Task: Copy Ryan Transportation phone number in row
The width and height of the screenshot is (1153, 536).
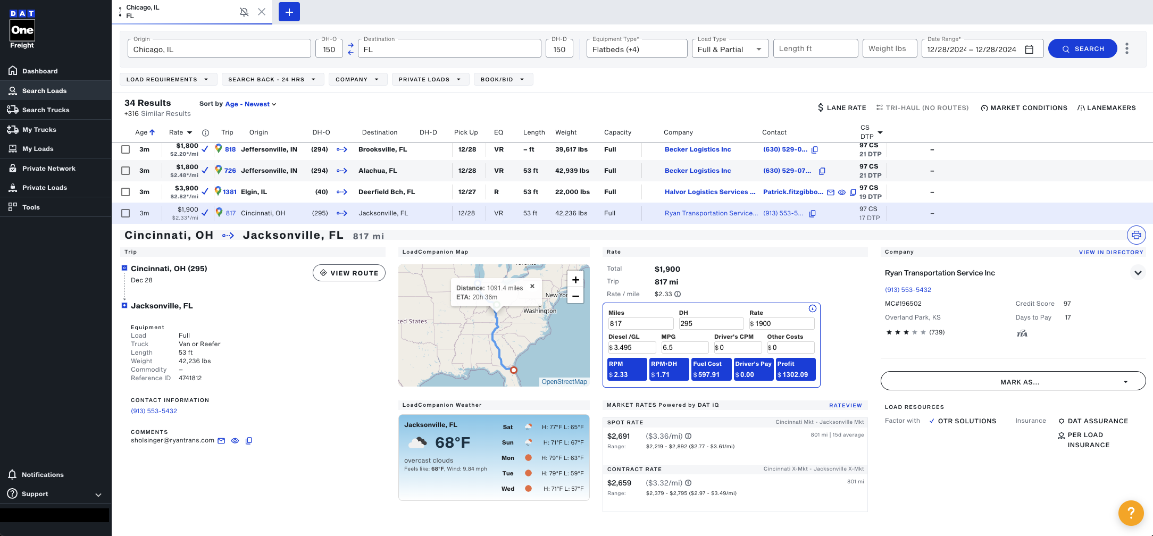Action: (x=812, y=214)
